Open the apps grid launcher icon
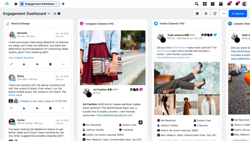This screenshot has height=141, width=250. click(x=205, y=4)
